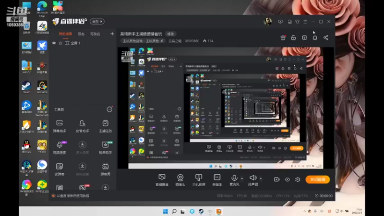Open the 斗鱼直播伴侣使用教程 link
The height and width of the screenshot is (216, 384).
coord(73,196)
